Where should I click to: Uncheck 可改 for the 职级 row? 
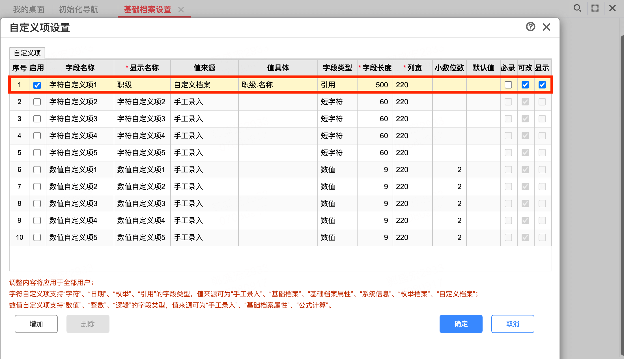pyautogui.click(x=525, y=85)
